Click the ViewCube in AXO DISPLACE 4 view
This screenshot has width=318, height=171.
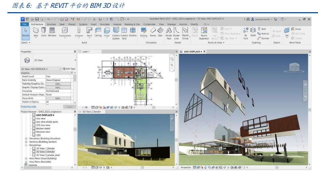(x=294, y=67)
